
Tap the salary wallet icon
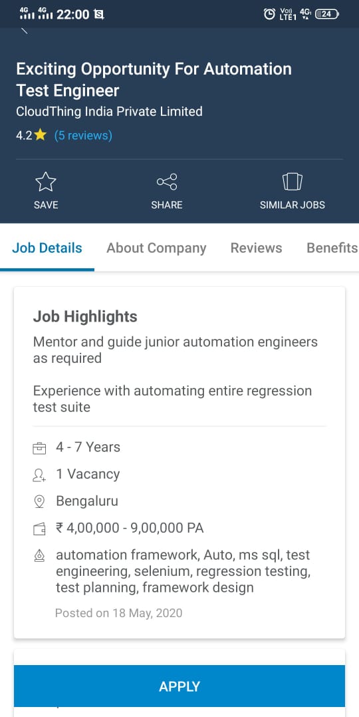pos(40,529)
